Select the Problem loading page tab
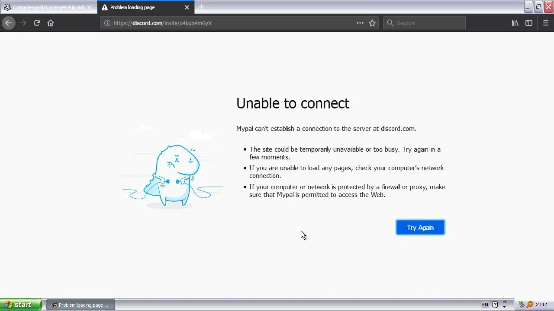 point(146,7)
